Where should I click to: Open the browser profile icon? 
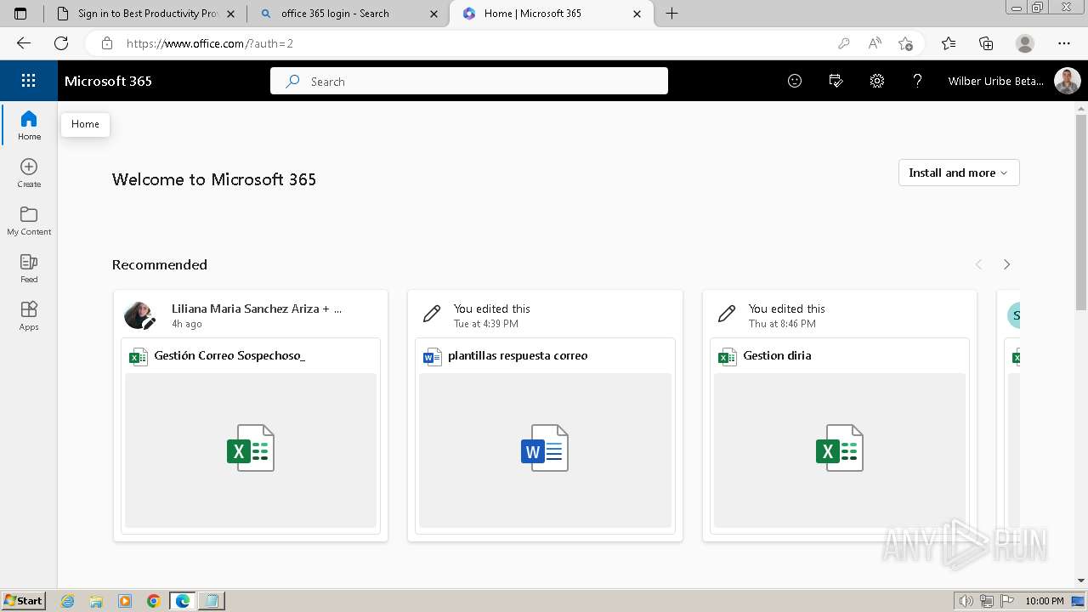pos(1025,43)
